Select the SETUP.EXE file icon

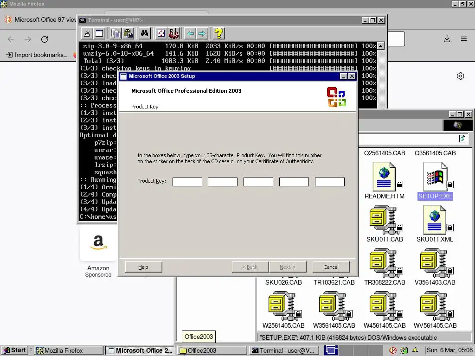[x=435, y=177]
